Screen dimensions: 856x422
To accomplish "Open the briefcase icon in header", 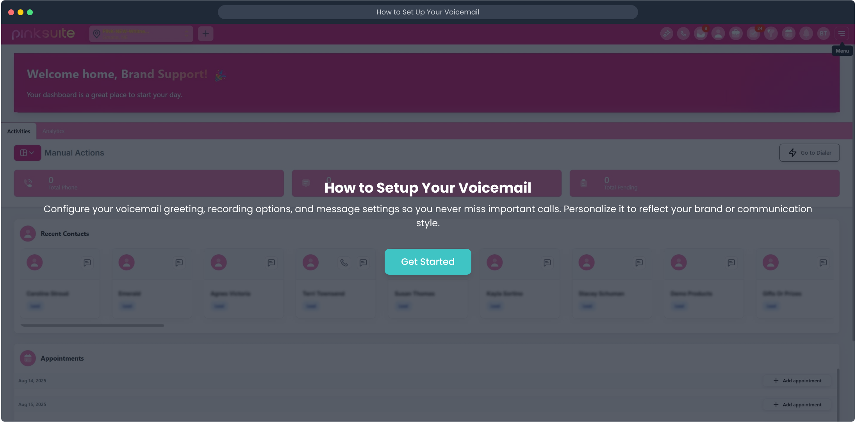I will pyautogui.click(x=736, y=34).
